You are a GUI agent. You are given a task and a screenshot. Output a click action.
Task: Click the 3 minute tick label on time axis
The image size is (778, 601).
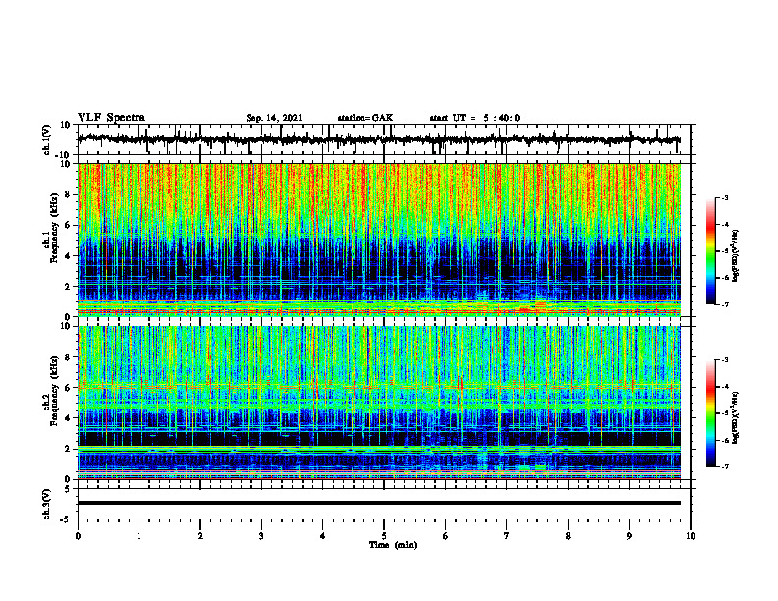pyautogui.click(x=261, y=536)
